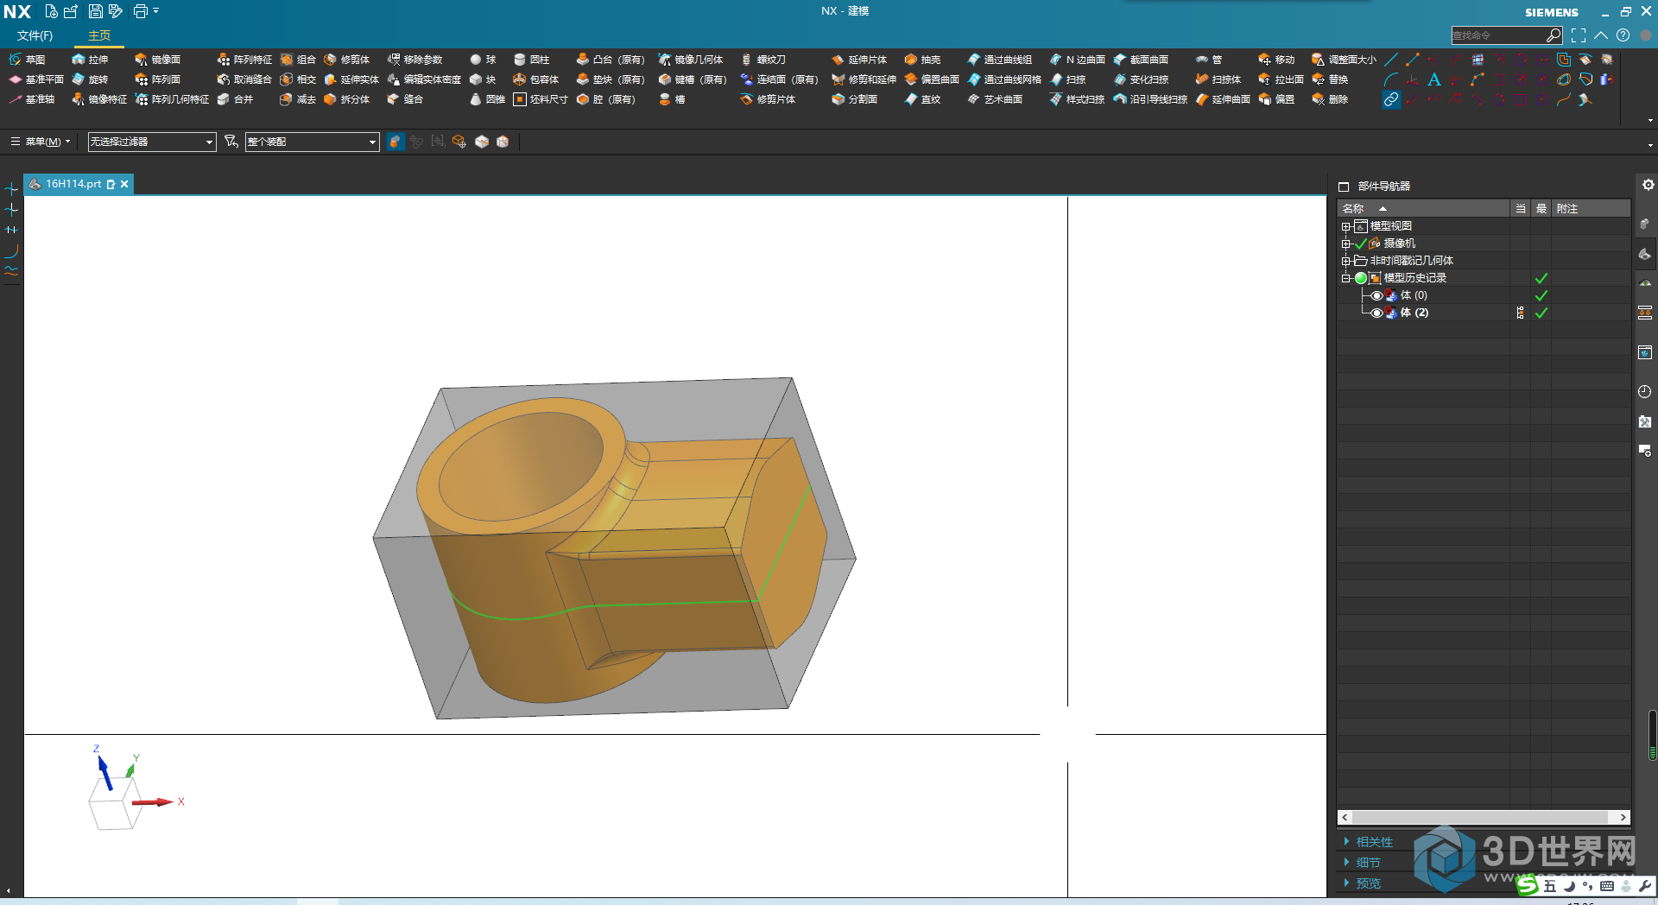Open the 整个装配 scope dropdown

[312, 142]
